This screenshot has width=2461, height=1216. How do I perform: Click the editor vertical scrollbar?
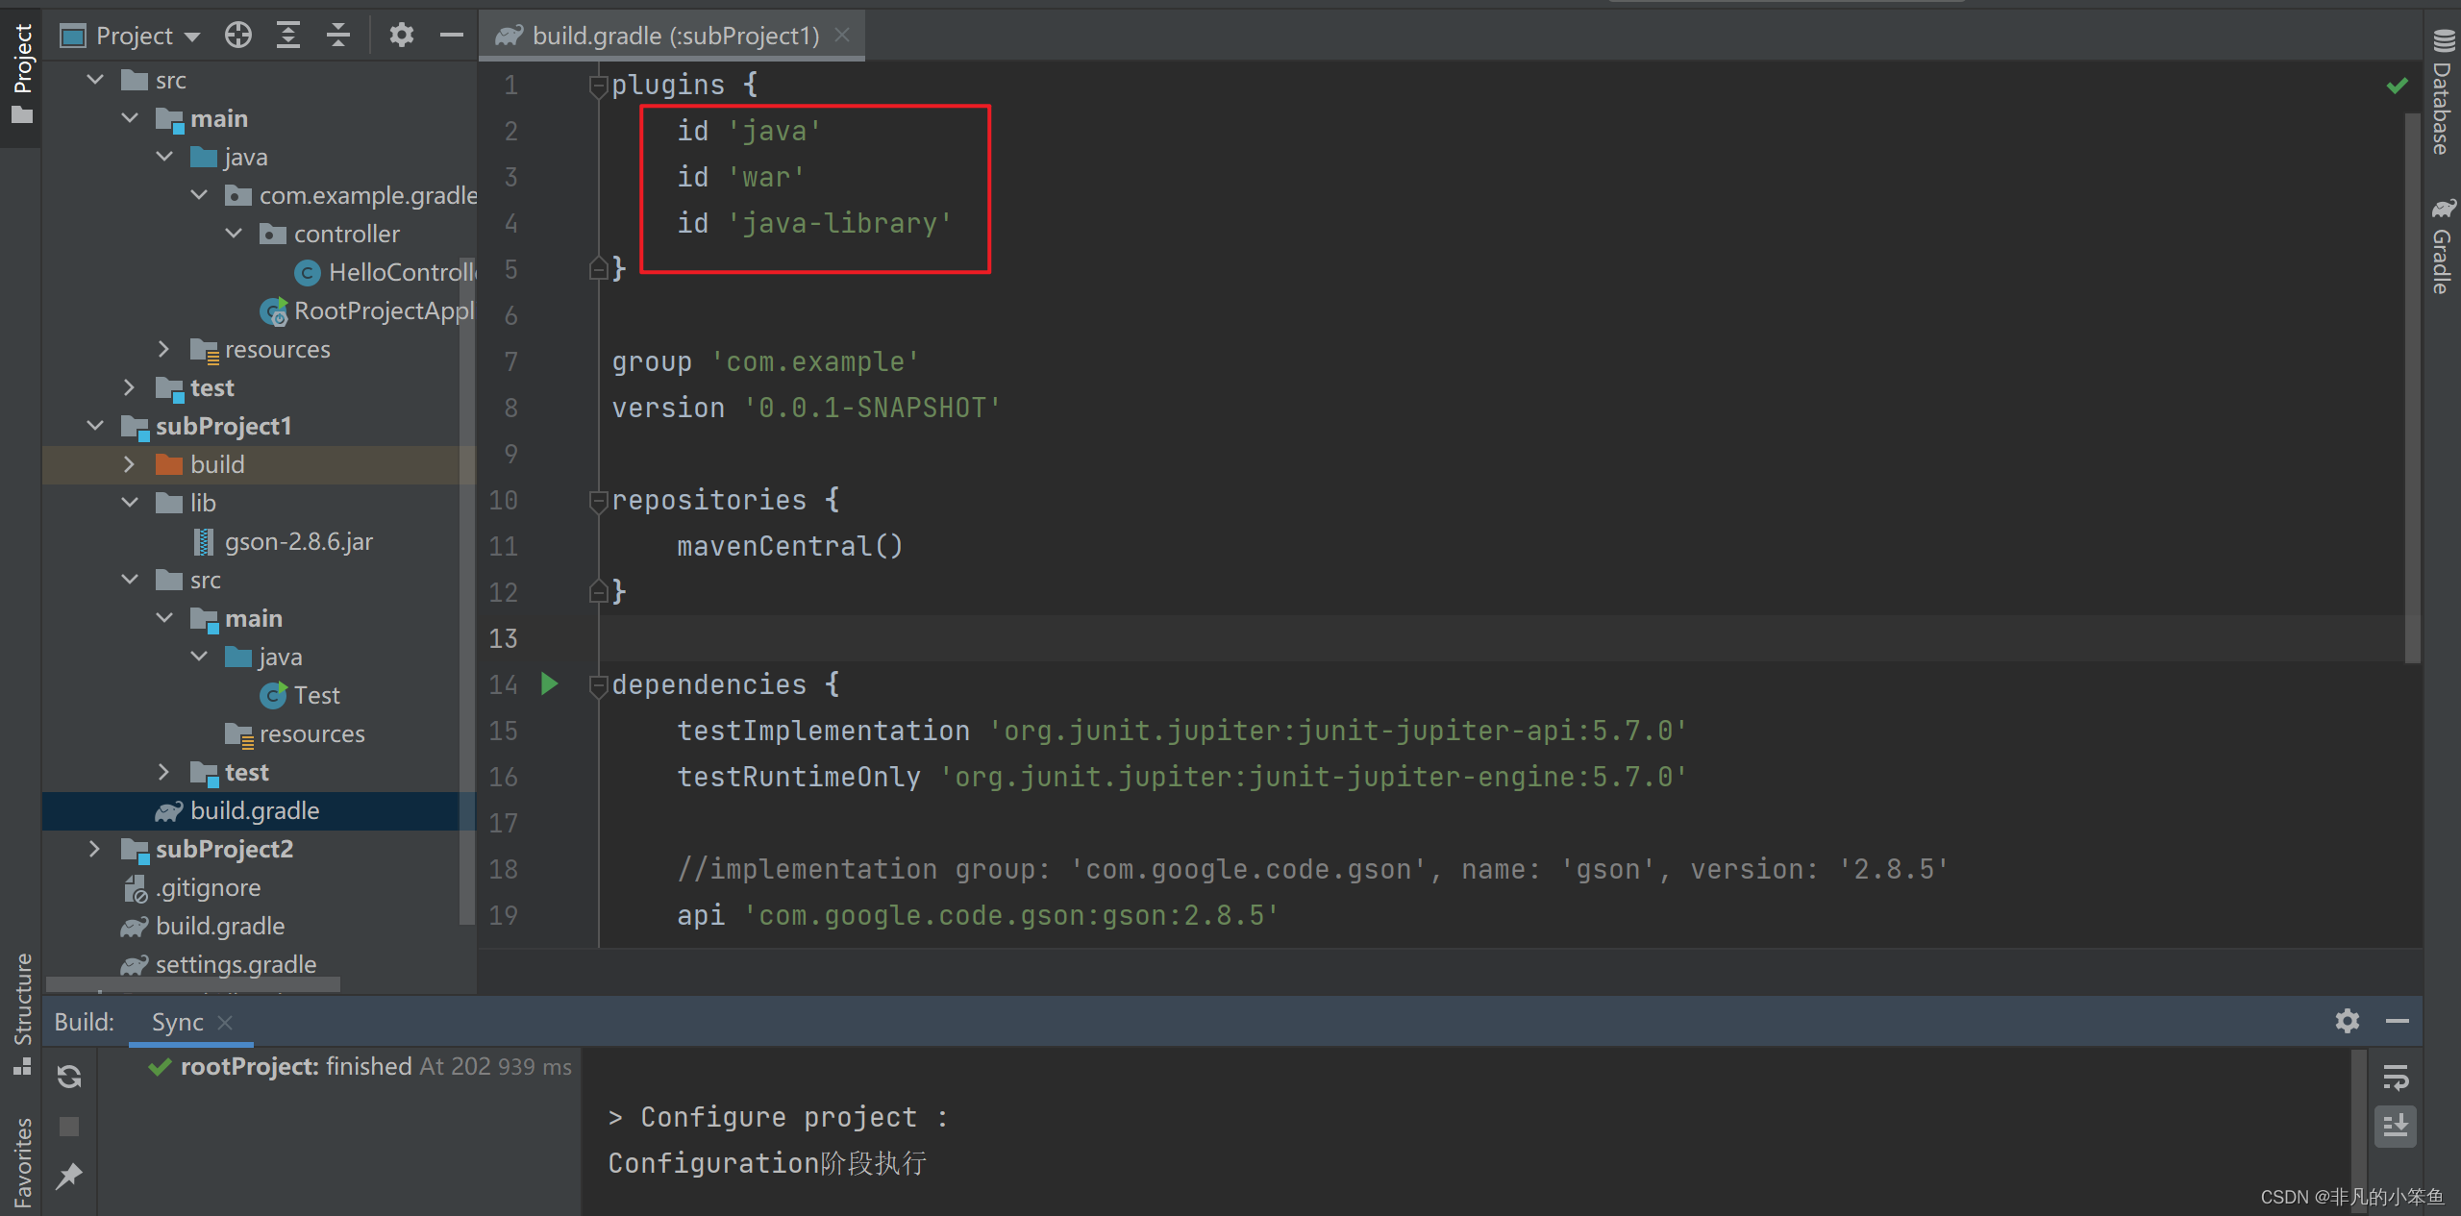pos(2412,385)
